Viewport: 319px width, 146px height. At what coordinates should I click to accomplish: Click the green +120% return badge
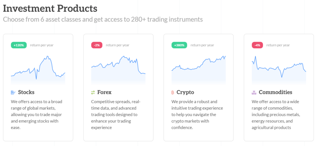click(19, 45)
